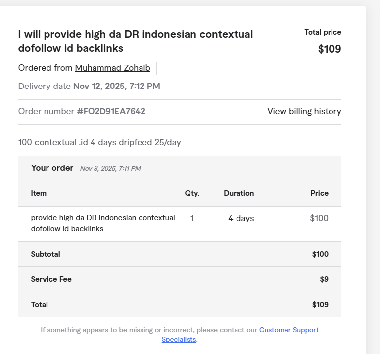The image size is (380, 354).
Task: Click the Qty. column header
Action: point(192,194)
